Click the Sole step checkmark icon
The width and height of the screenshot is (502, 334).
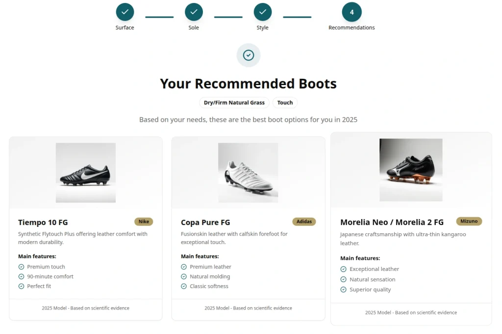(x=194, y=11)
